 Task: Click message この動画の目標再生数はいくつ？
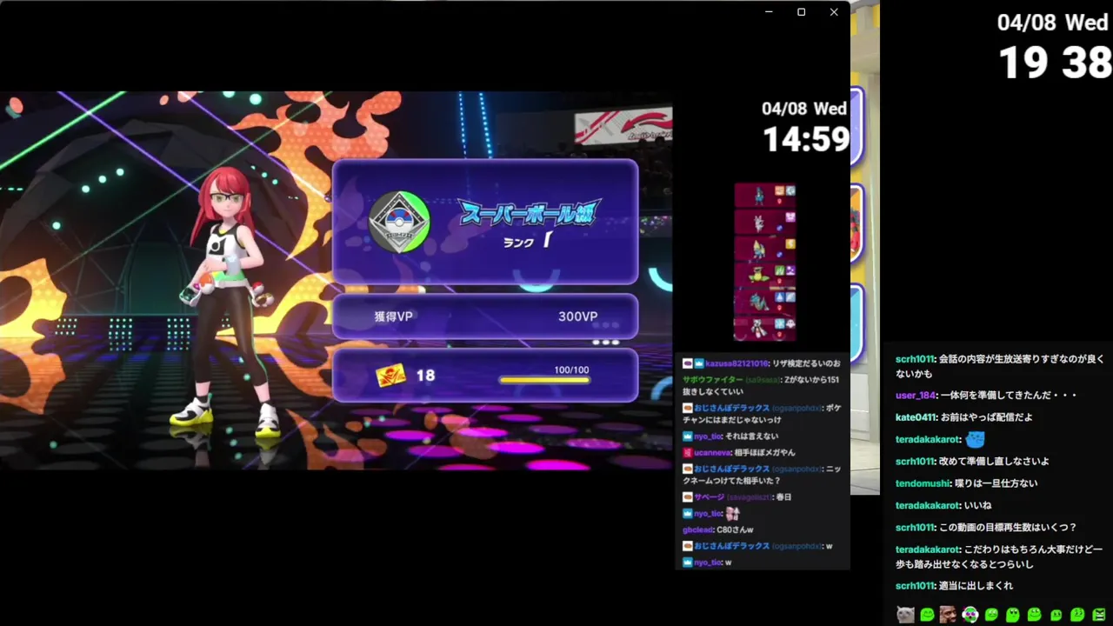pos(1008,528)
